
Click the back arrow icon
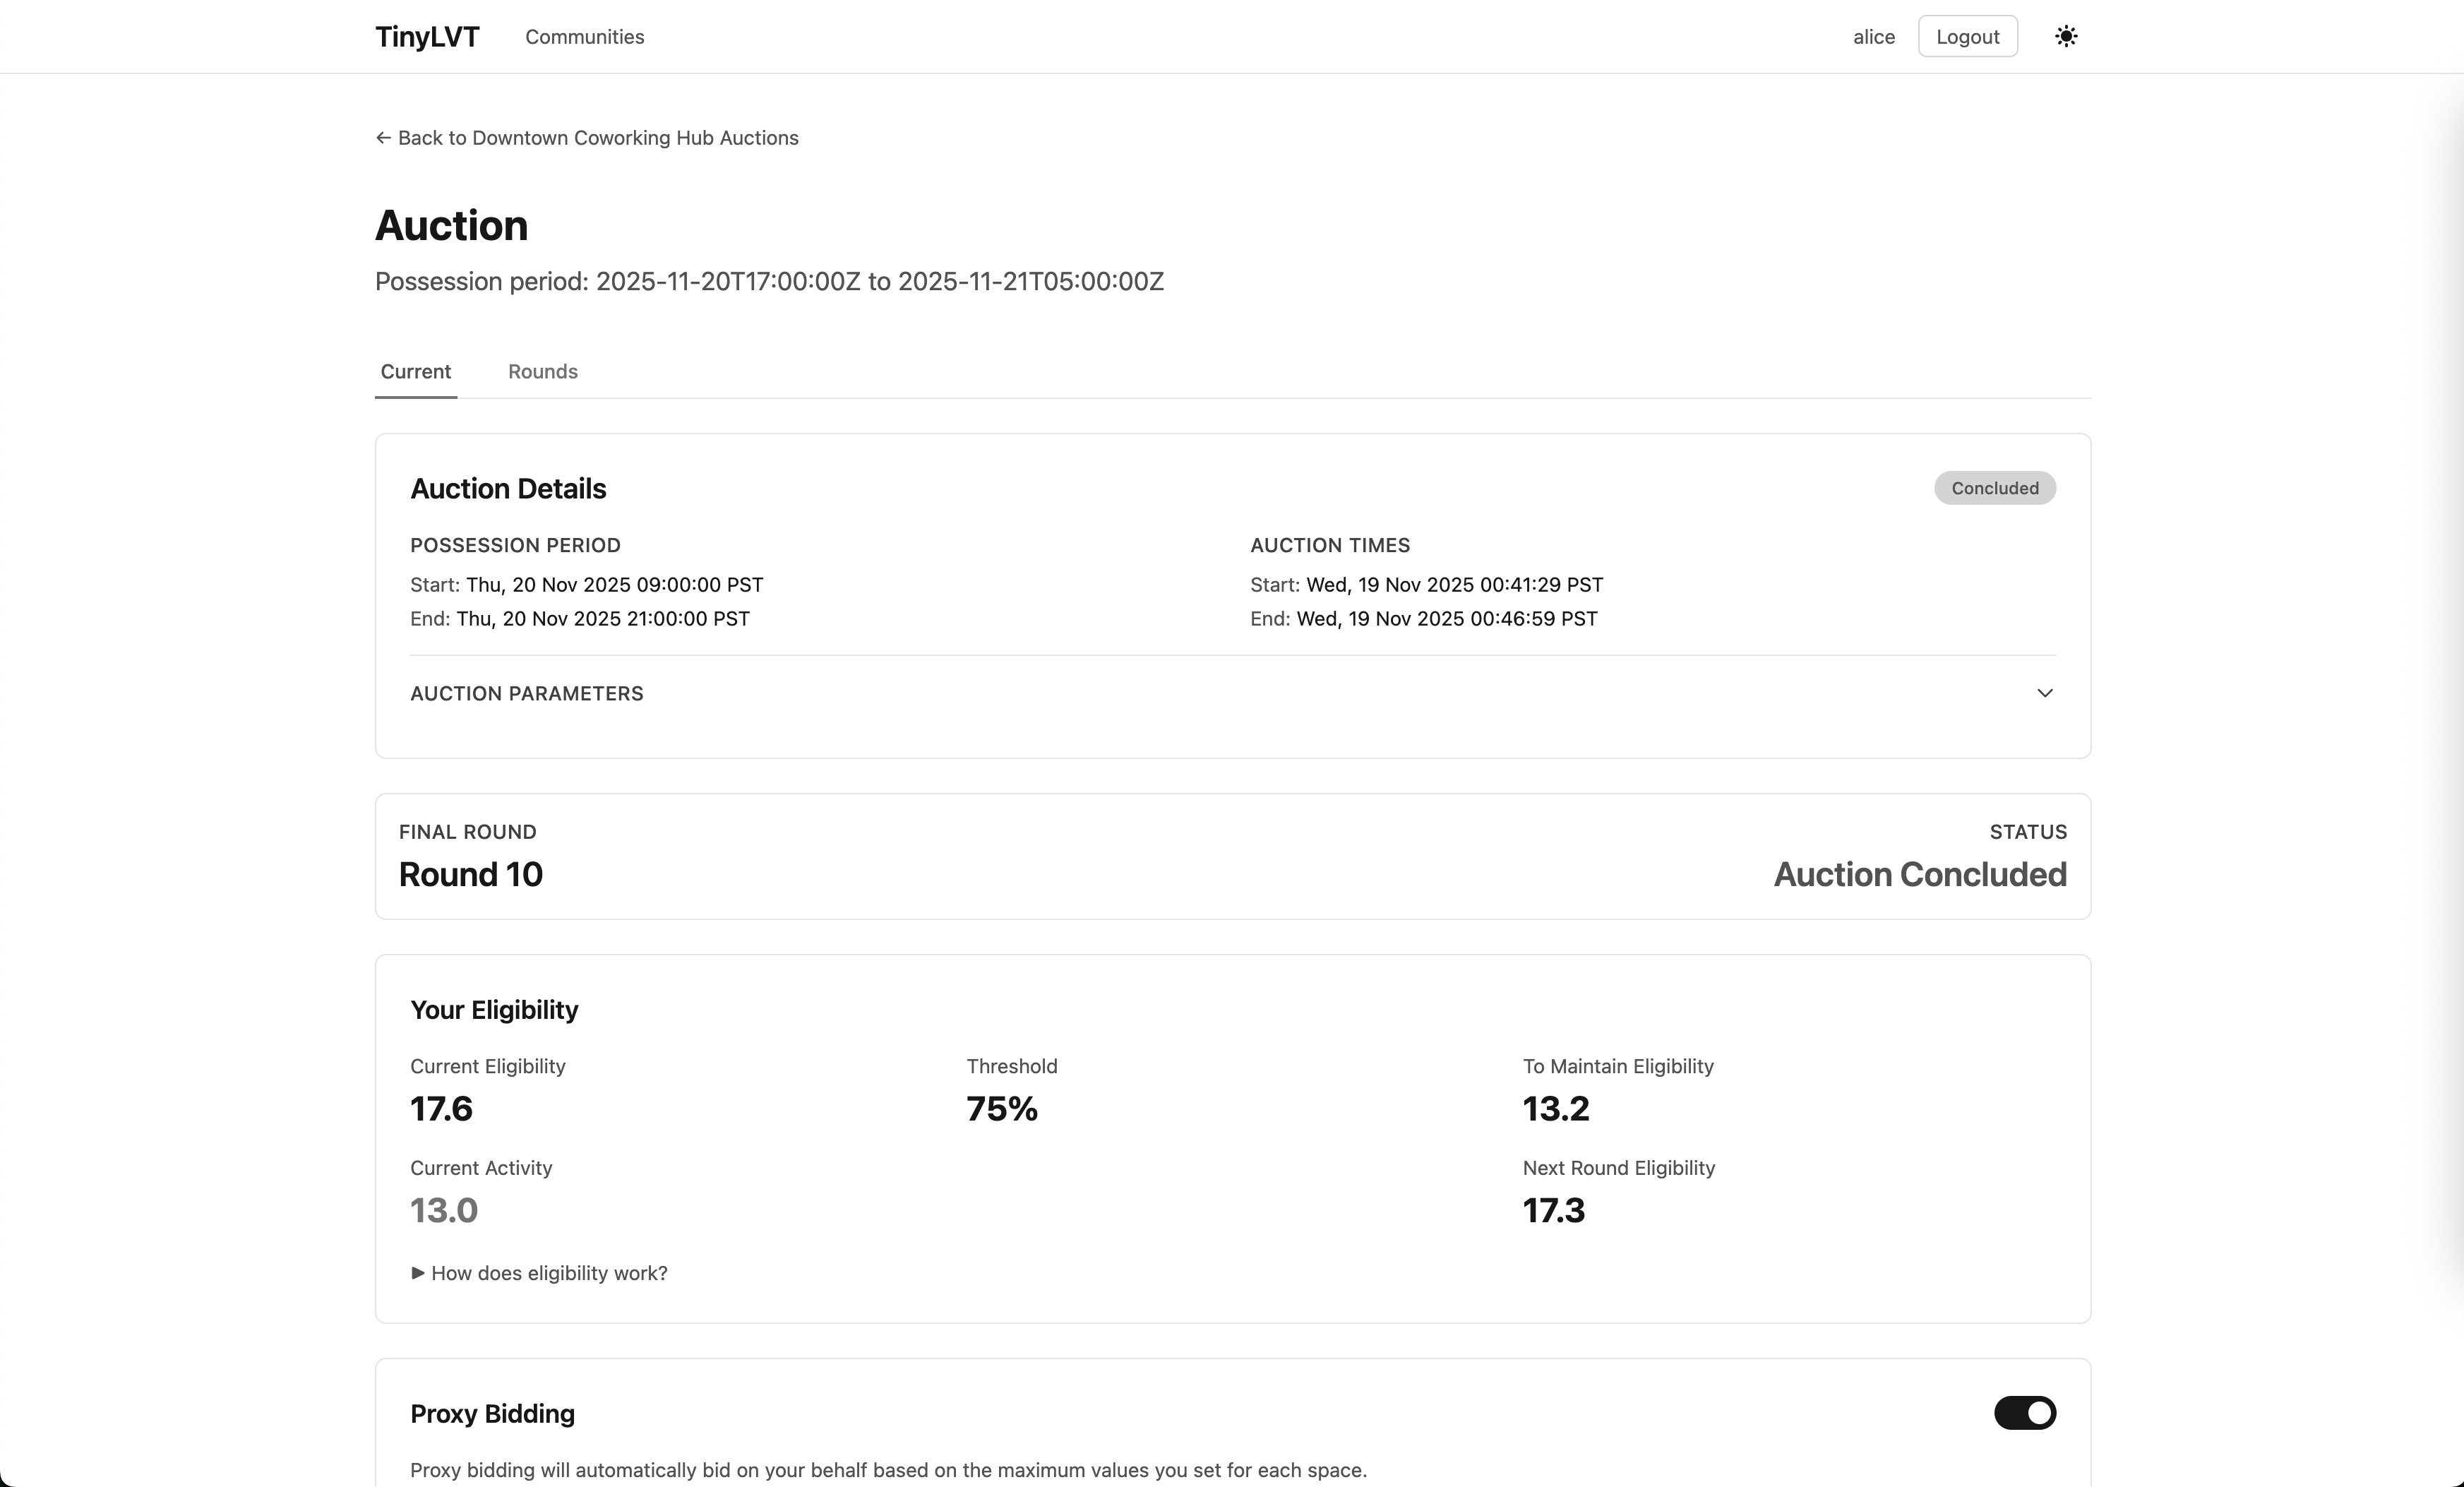click(383, 138)
